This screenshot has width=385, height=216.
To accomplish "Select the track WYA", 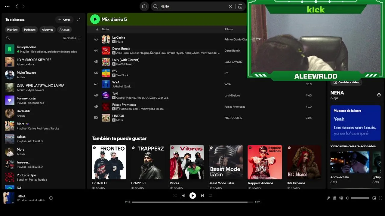I will pyautogui.click(x=116, y=82).
